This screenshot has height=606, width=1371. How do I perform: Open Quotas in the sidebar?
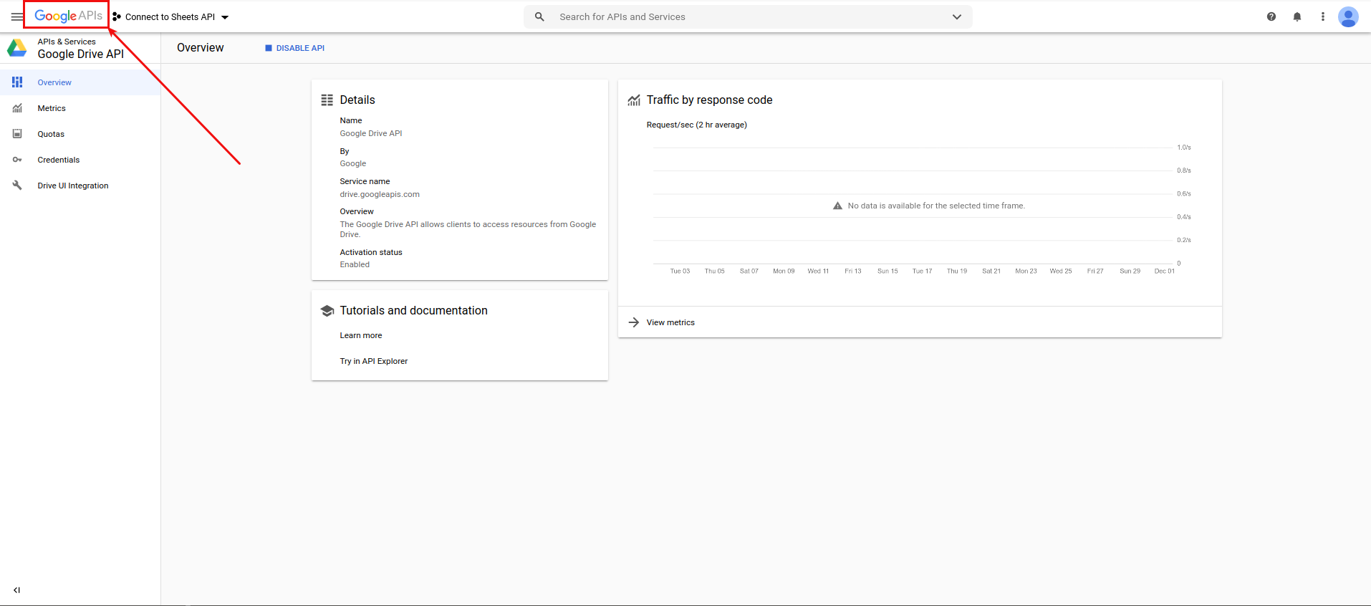(x=80, y=134)
